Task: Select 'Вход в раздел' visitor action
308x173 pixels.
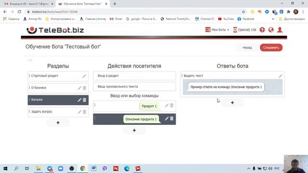Action: pyautogui.click(x=134, y=76)
